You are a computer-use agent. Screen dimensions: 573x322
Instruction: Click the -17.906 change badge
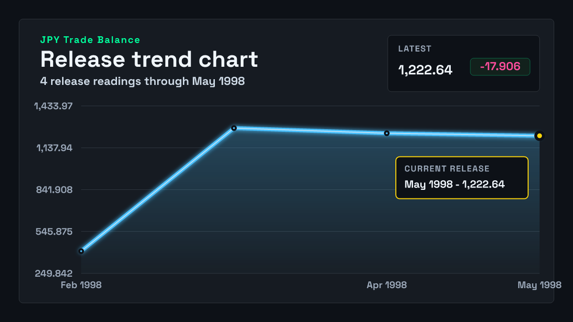click(500, 67)
